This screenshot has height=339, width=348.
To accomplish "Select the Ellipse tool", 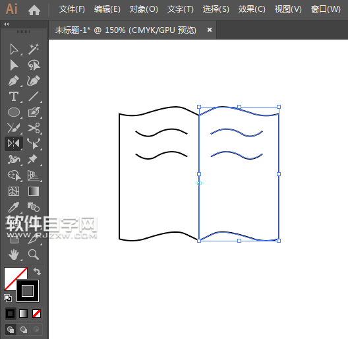I will pyautogui.click(x=14, y=112).
